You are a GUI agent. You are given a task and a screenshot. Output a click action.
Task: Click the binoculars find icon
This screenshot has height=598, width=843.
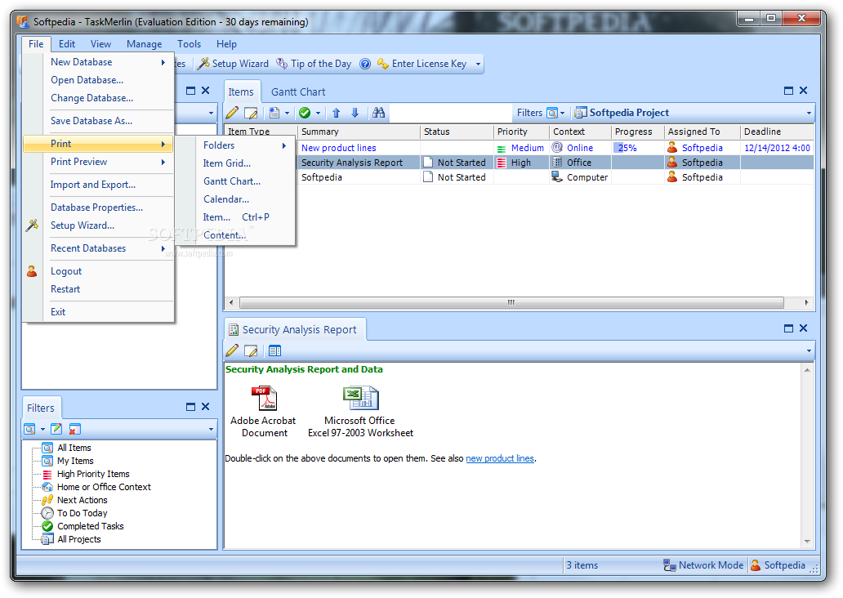click(378, 113)
